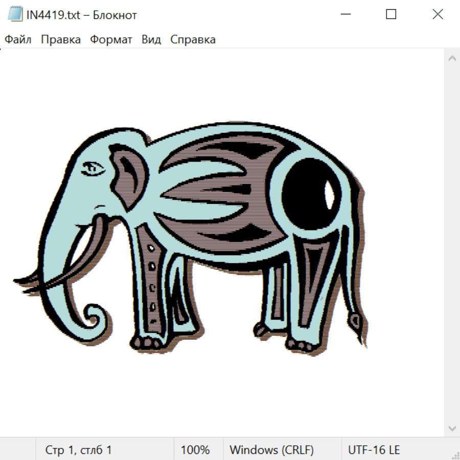Image resolution: width=460 pixels, height=460 pixels.
Task: Click the resize grip in bottom-right corner
Action: tap(455, 455)
